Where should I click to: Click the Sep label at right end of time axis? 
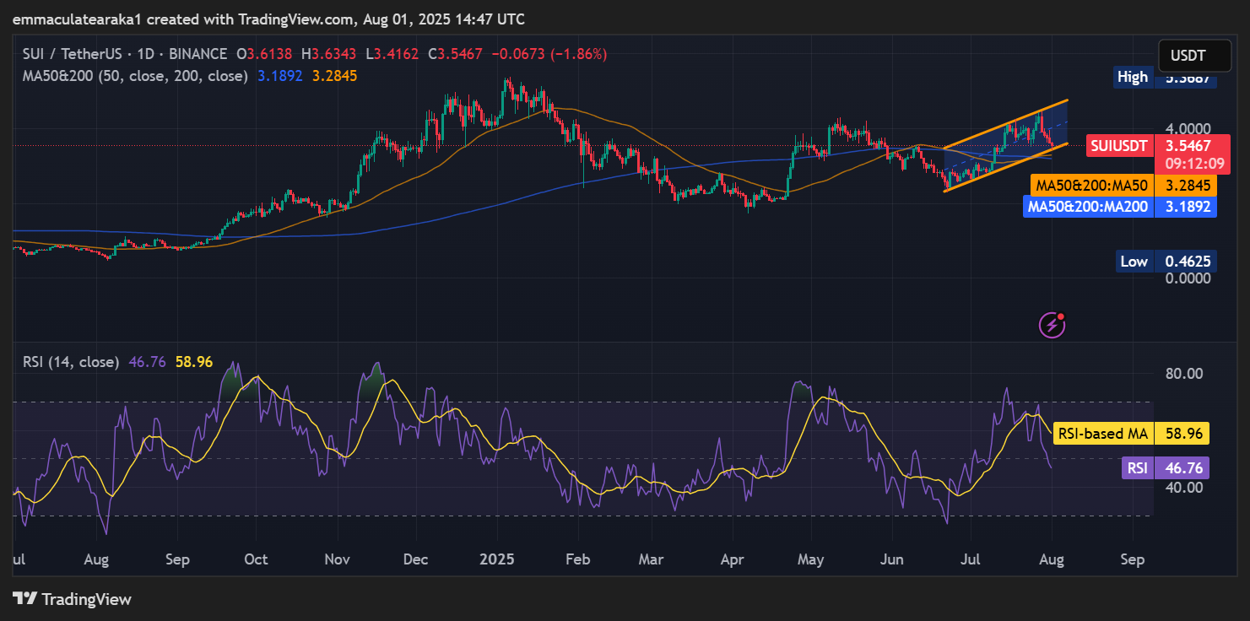click(1133, 559)
